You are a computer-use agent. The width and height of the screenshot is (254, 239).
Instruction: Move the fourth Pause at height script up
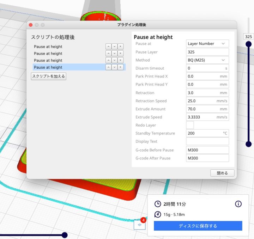pyautogui.click(x=109, y=67)
